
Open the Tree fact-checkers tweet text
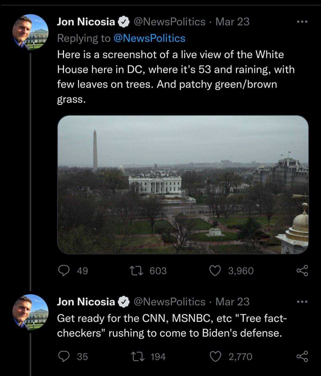tap(172, 325)
